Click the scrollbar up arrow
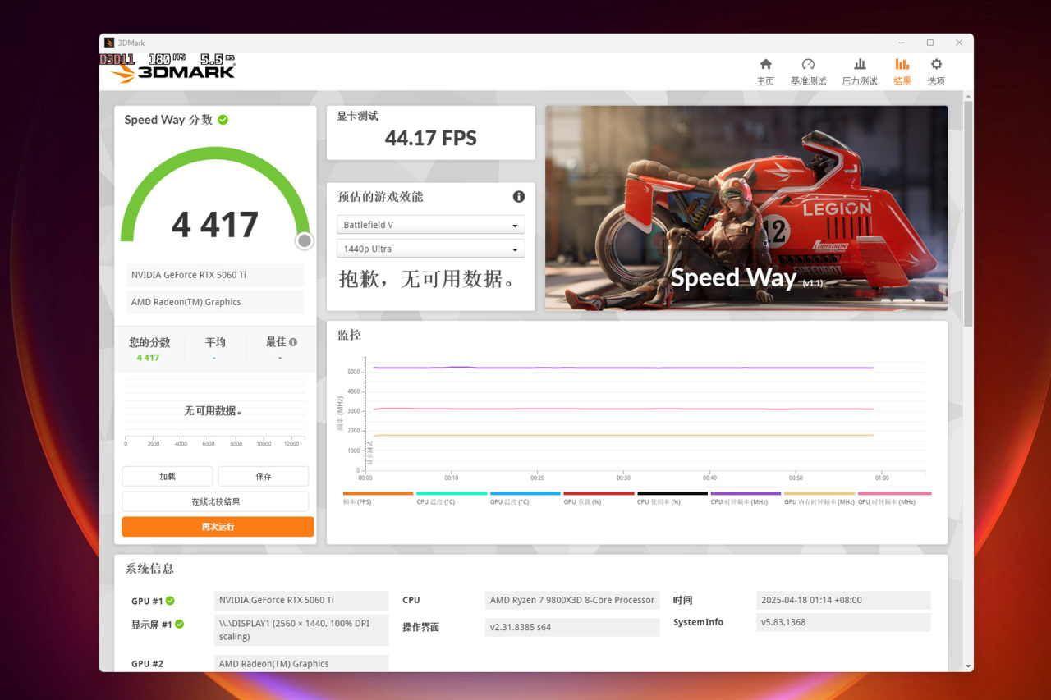The height and width of the screenshot is (700, 1051). pos(968,96)
